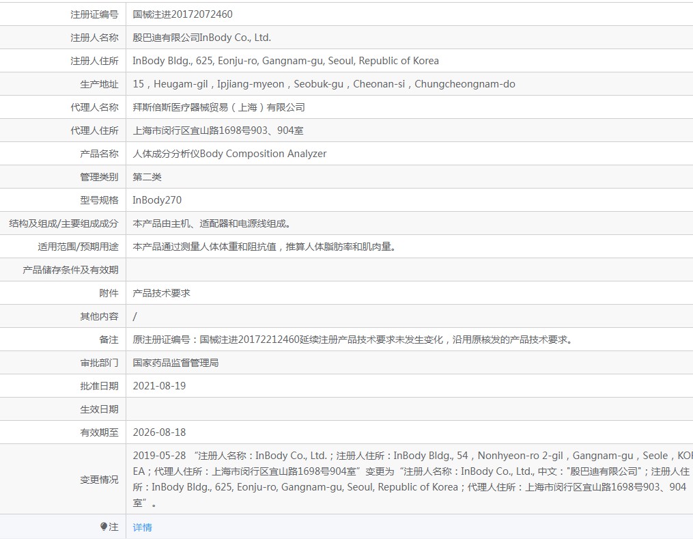693x539 pixels.
Task: Click the 注册人住所 row label
Action: [95, 61]
